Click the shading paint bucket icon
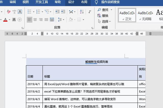 [x=71, y=20]
